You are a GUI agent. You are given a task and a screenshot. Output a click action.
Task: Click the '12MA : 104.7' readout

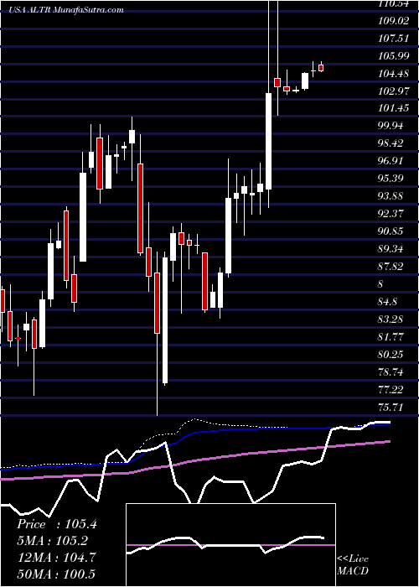(x=57, y=557)
